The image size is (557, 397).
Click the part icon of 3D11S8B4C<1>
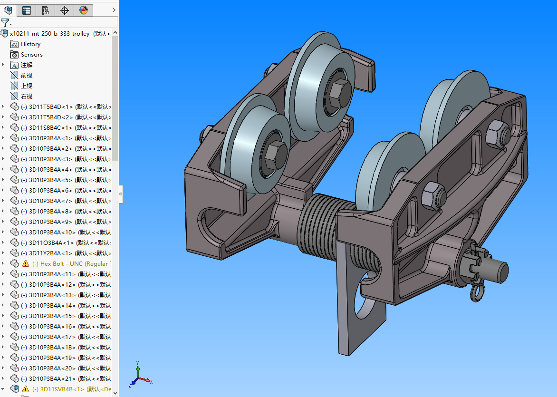tap(14, 127)
